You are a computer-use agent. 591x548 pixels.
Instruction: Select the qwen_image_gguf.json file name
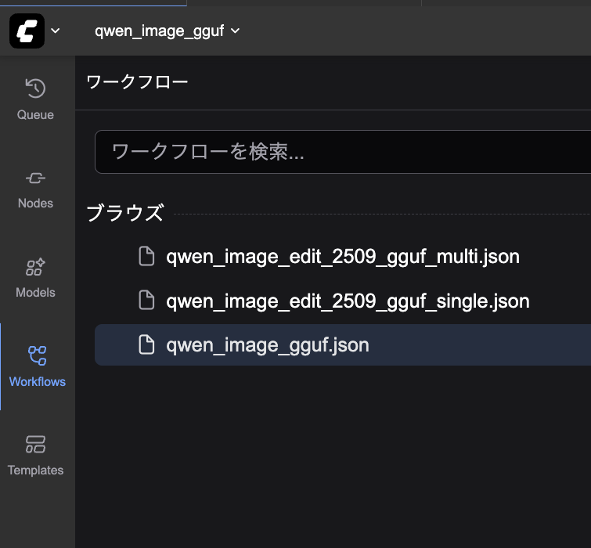click(x=268, y=345)
